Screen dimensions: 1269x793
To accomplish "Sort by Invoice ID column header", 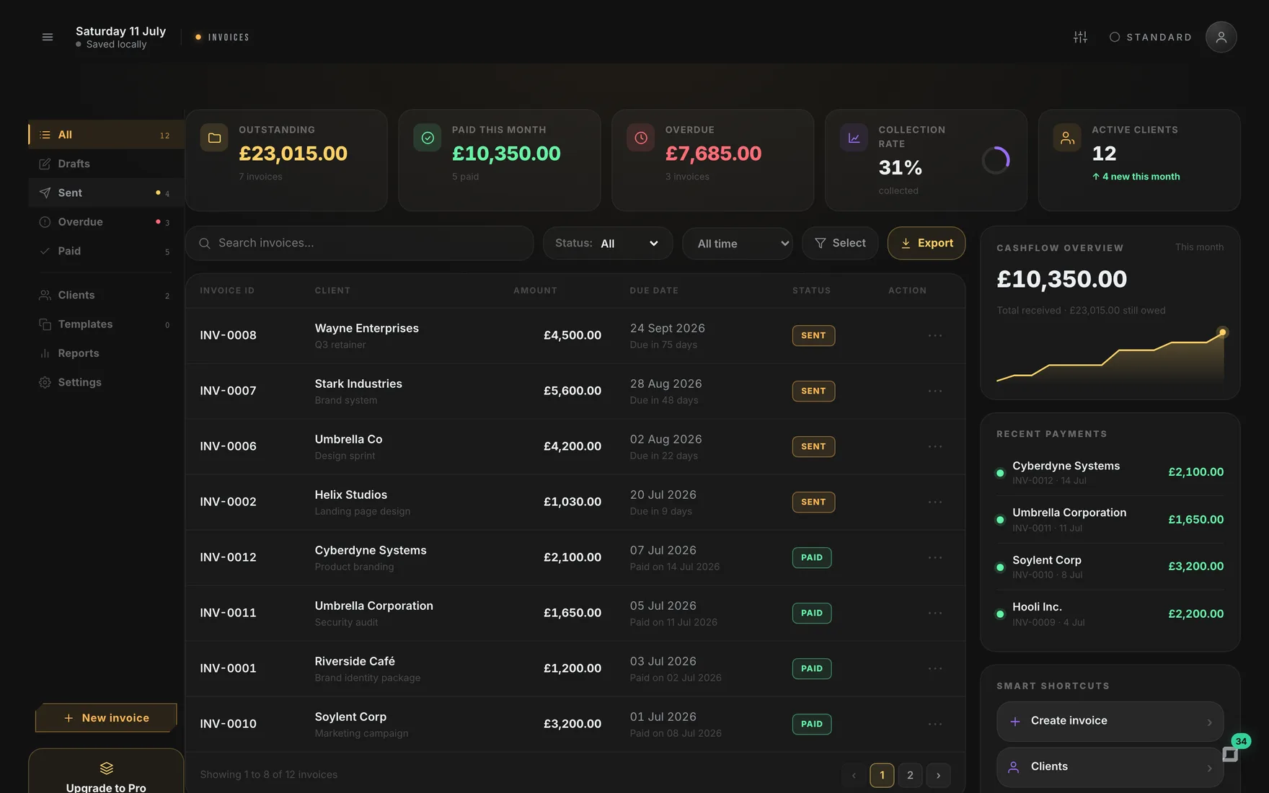I will point(227,291).
